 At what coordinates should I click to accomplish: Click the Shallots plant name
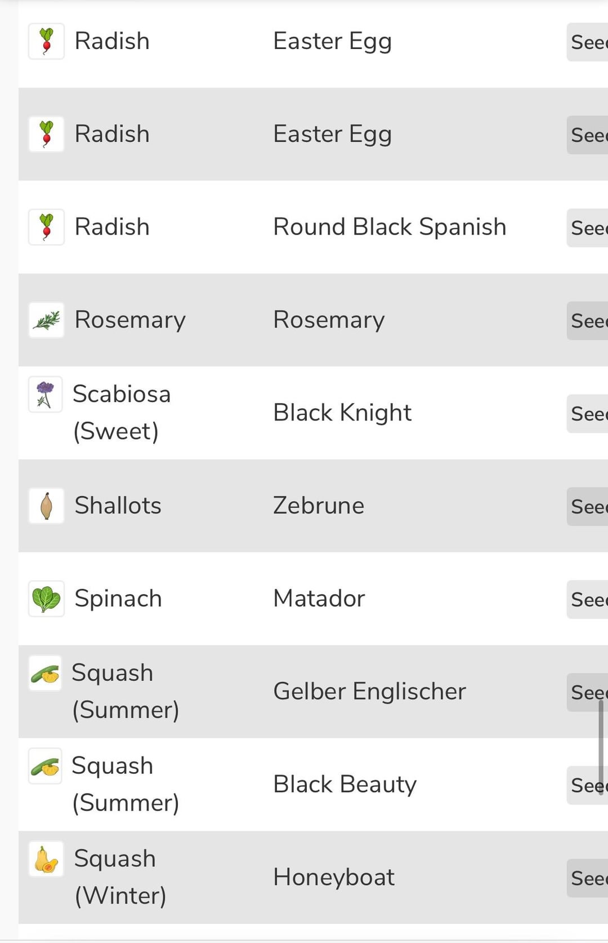(x=118, y=506)
